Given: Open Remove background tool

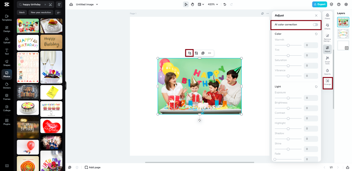Looking at the screenshot, I should coord(327,38).
